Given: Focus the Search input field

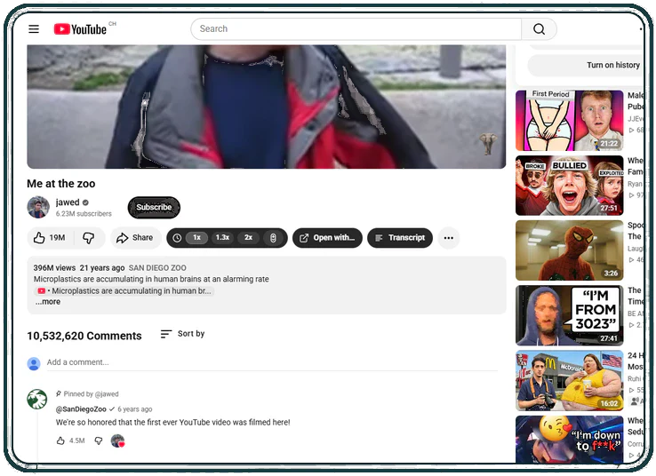Looking at the screenshot, I should 356,28.
